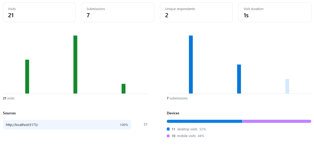Select the Visit duration card
Viewport: 314px width, 145px height.
pyautogui.click(x=275, y=12)
